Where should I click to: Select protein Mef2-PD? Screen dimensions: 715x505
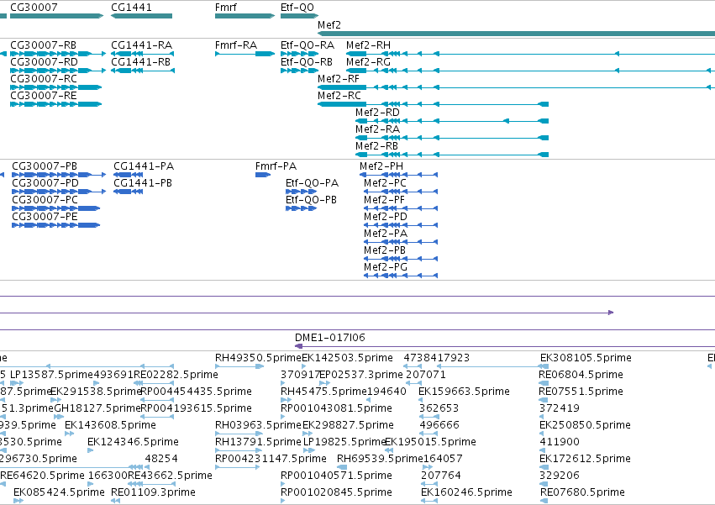(x=401, y=225)
